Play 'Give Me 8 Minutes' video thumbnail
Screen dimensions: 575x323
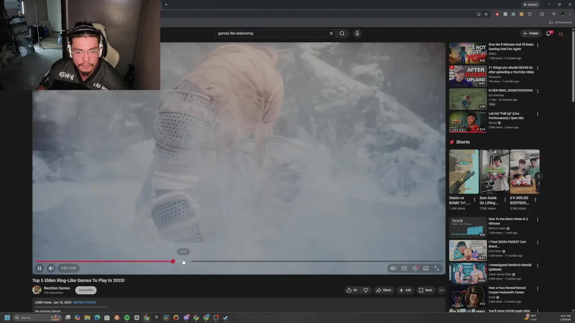coord(468,53)
